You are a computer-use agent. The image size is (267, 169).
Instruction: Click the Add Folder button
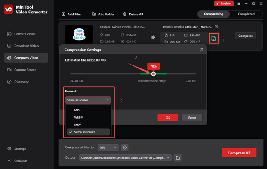[x=103, y=14]
